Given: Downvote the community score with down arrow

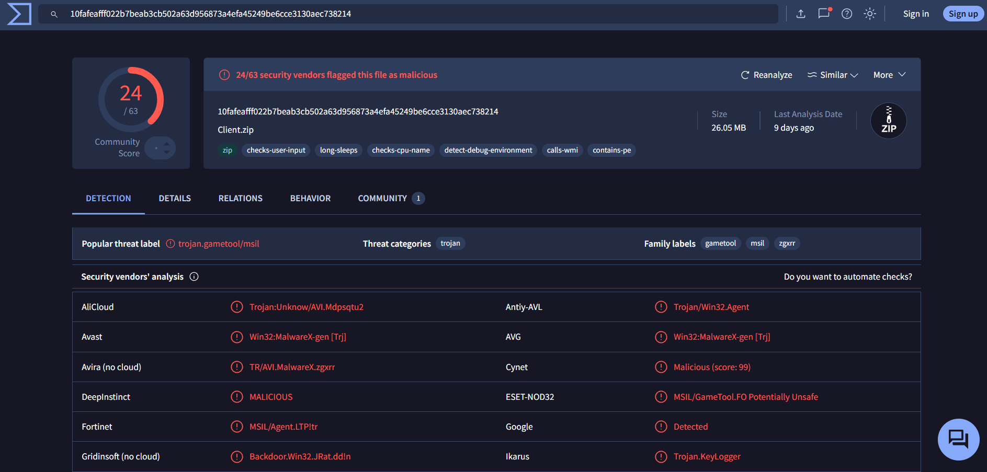Looking at the screenshot, I should pos(166,152).
